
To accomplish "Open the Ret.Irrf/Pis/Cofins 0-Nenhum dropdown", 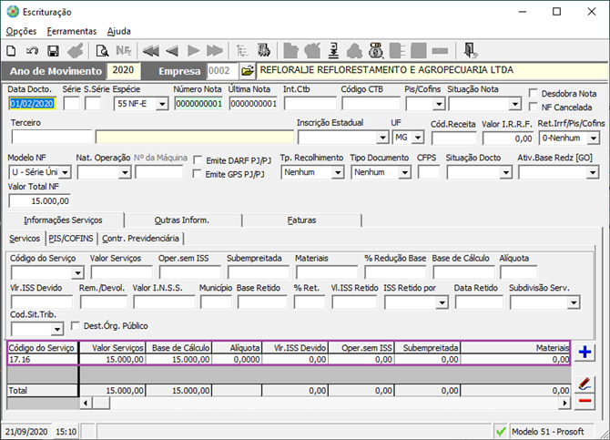I will click(594, 138).
